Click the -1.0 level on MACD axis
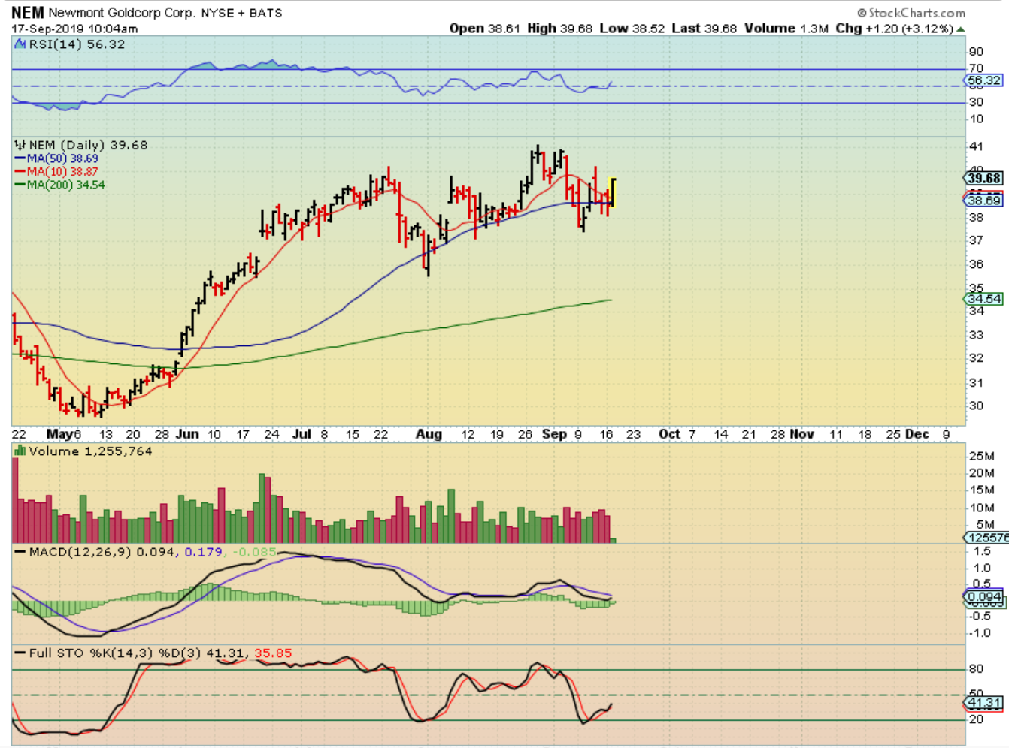This screenshot has height=748, width=1009. (979, 632)
